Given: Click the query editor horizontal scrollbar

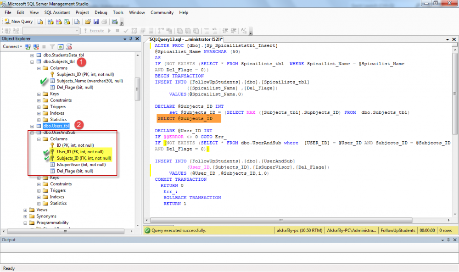Looking at the screenshot, I should point(281,220).
